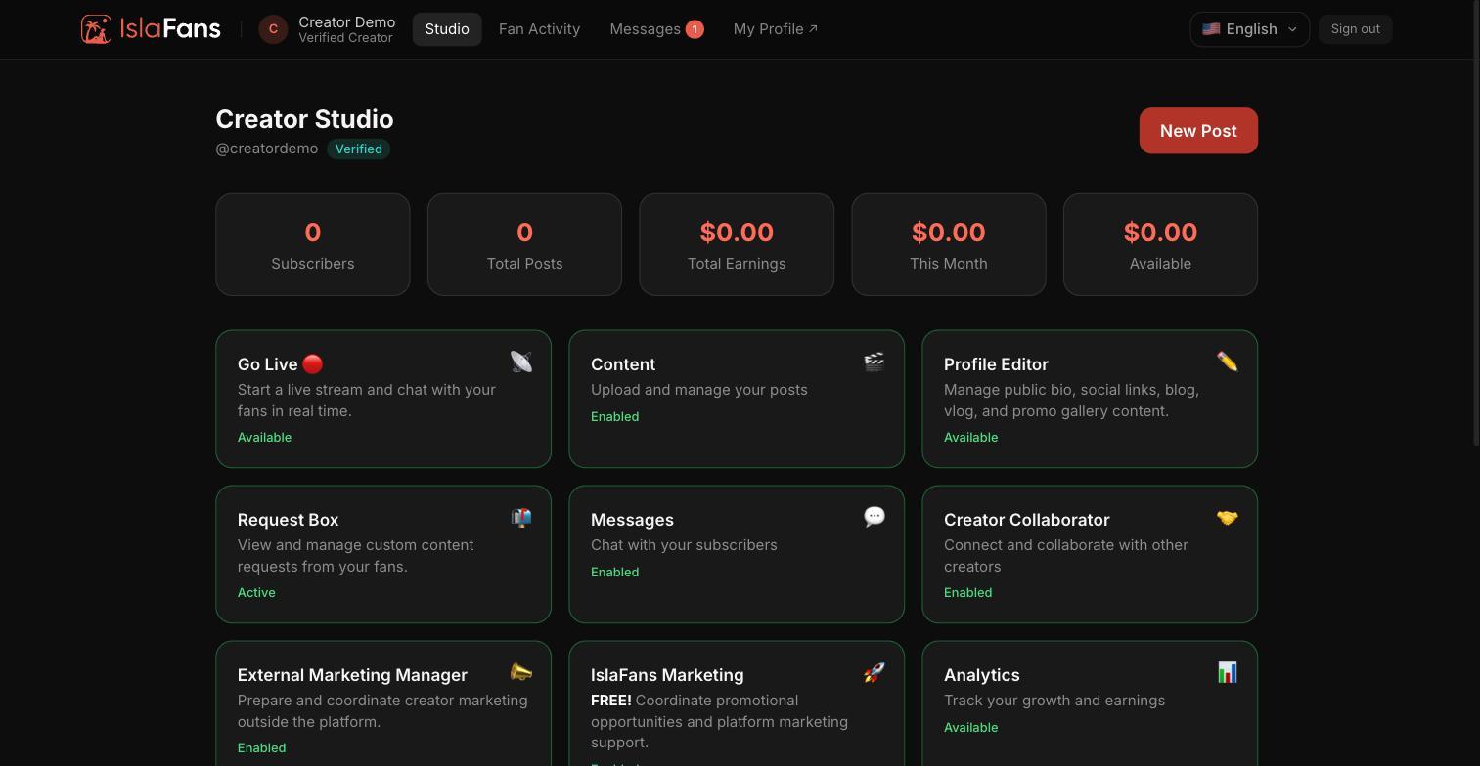1480x766 pixels.
Task: Click the @creatordemo handle text
Action: tap(267, 149)
